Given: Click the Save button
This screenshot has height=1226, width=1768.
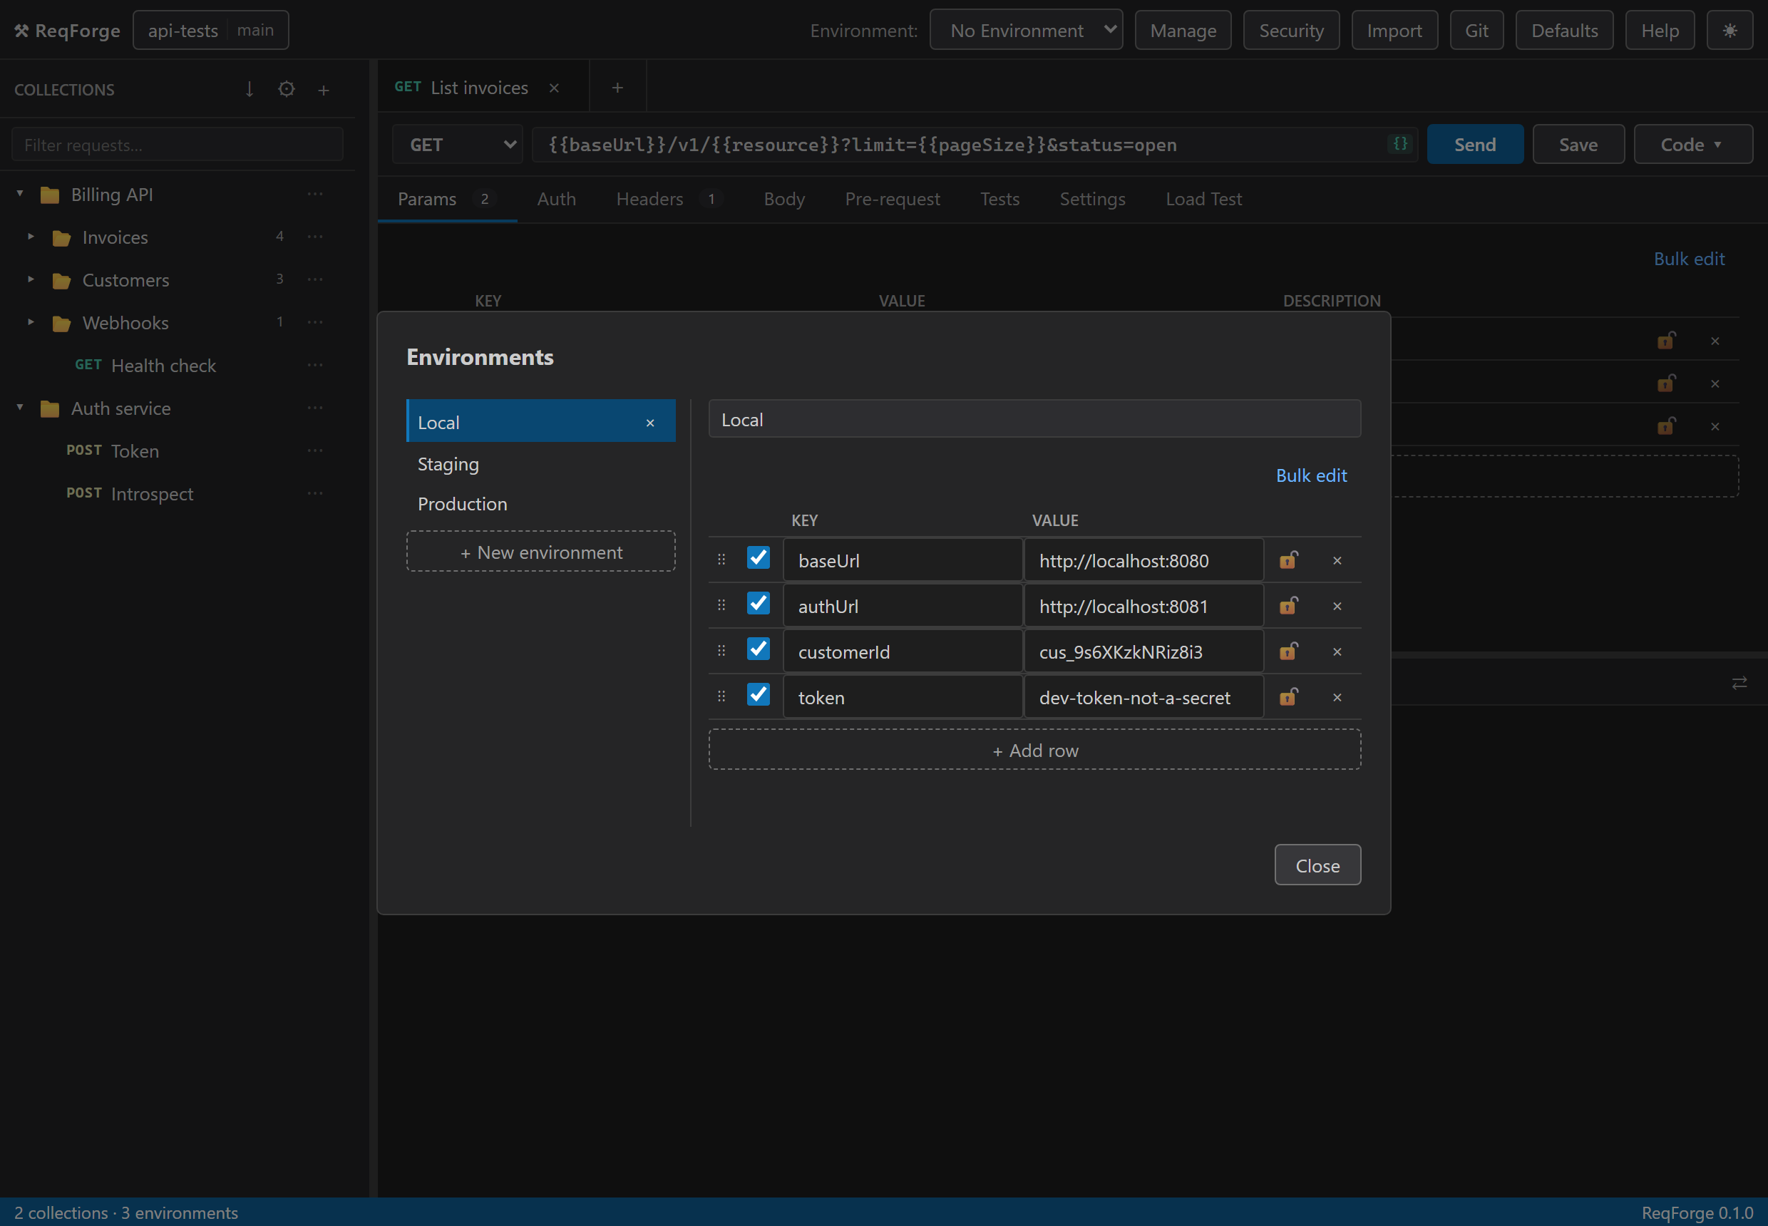Looking at the screenshot, I should [1578, 145].
